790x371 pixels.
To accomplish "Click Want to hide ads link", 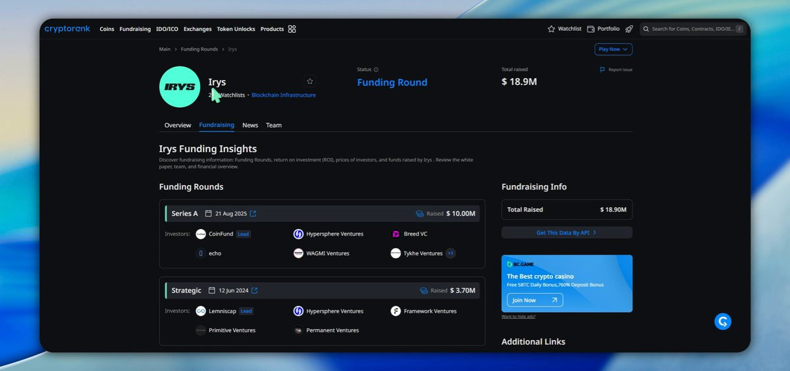I will point(518,317).
